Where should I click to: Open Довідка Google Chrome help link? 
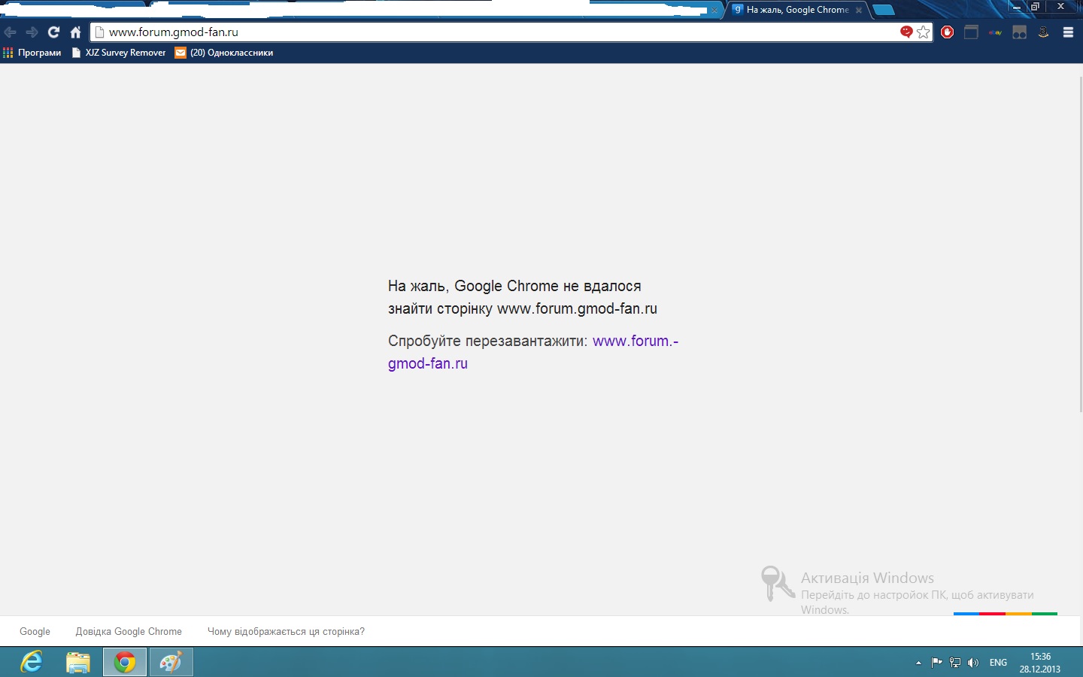(x=129, y=632)
